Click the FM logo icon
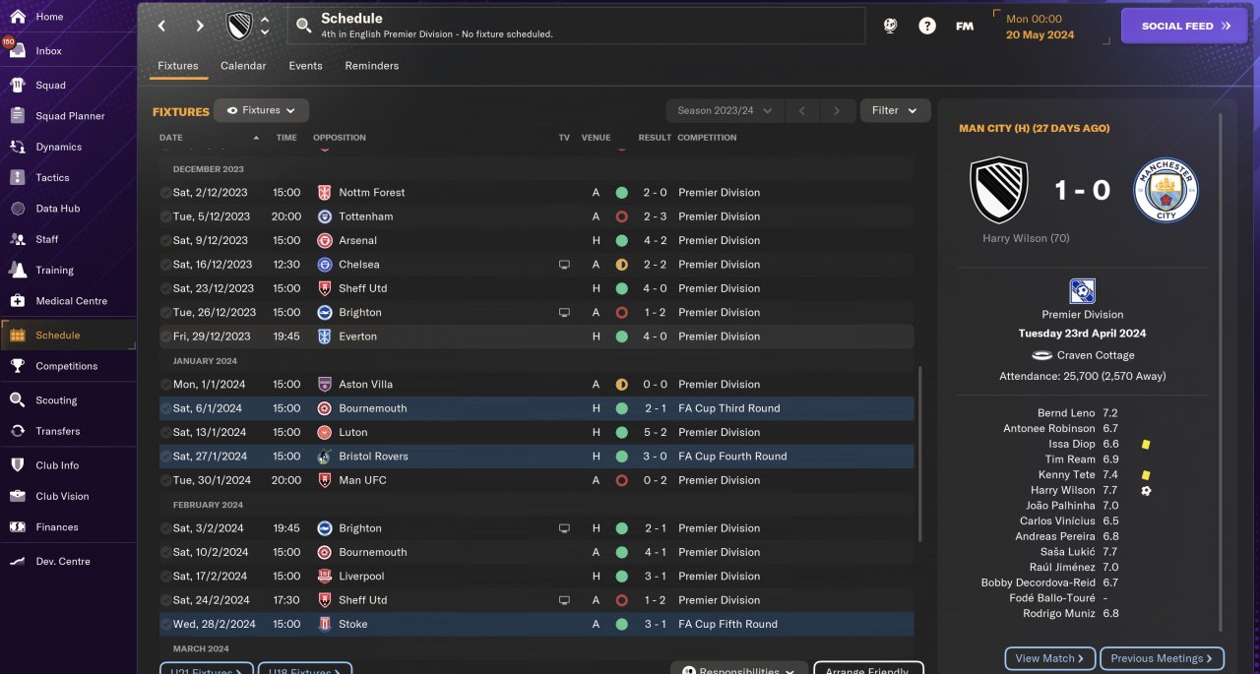Image resolution: width=1260 pixels, height=674 pixels. [x=965, y=27]
